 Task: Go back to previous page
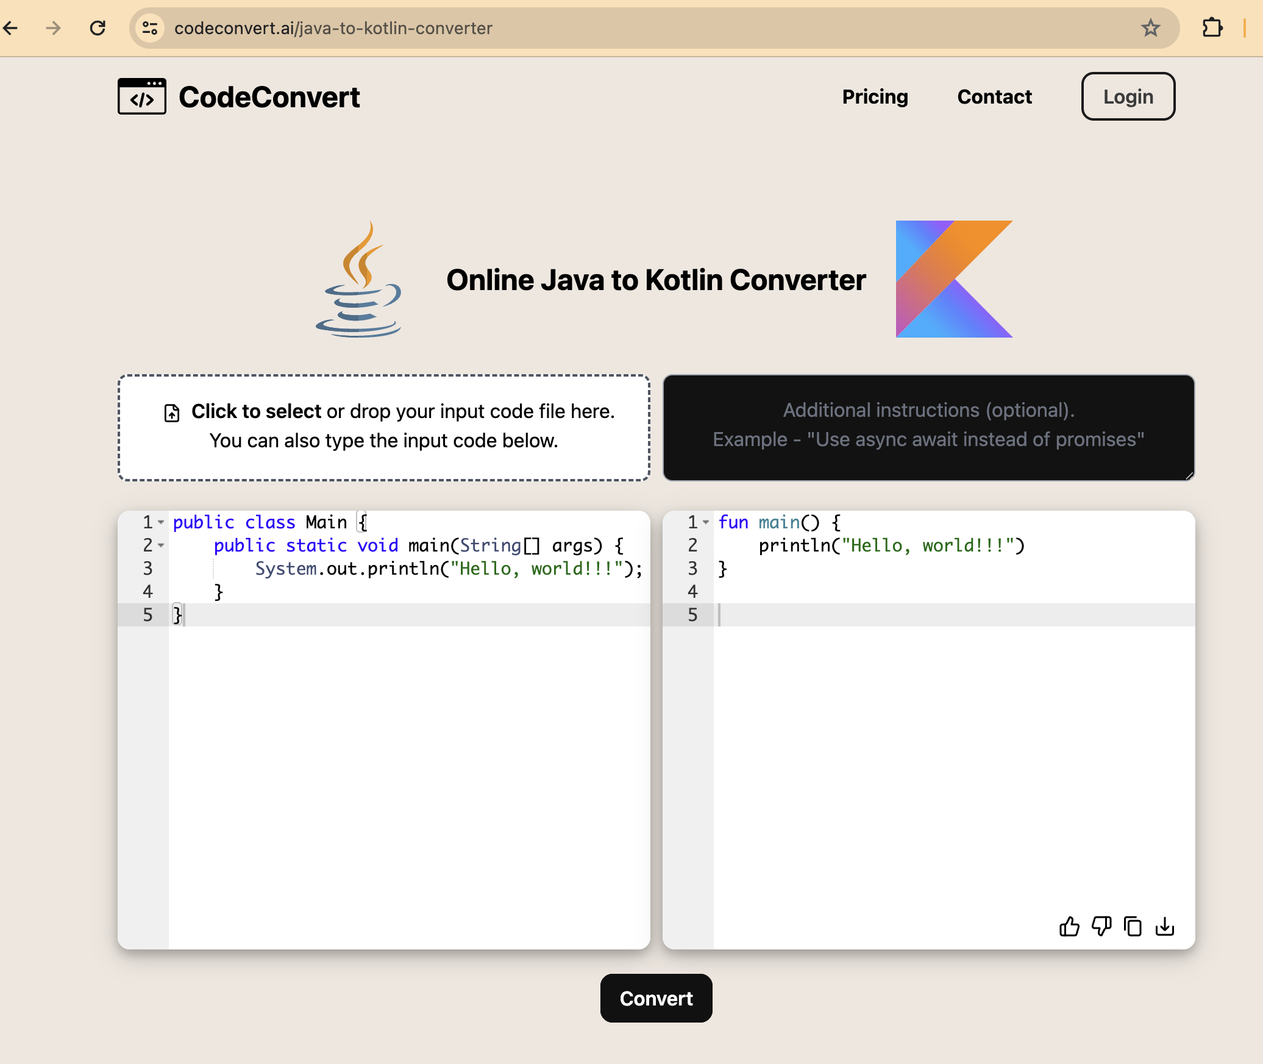coord(11,28)
